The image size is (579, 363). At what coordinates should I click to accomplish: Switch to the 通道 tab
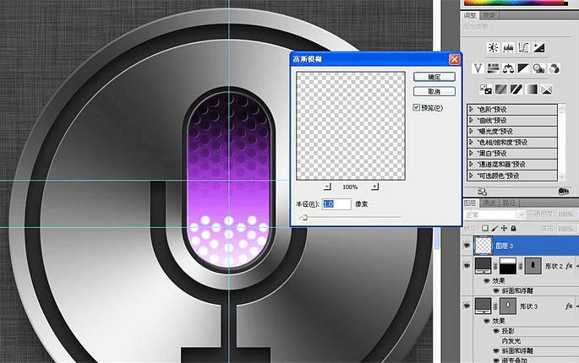coord(489,203)
